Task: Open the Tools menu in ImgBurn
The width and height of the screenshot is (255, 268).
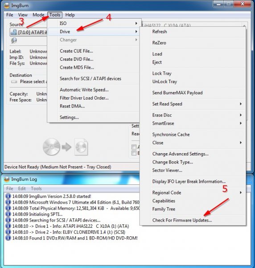Action: pyautogui.click(x=55, y=15)
